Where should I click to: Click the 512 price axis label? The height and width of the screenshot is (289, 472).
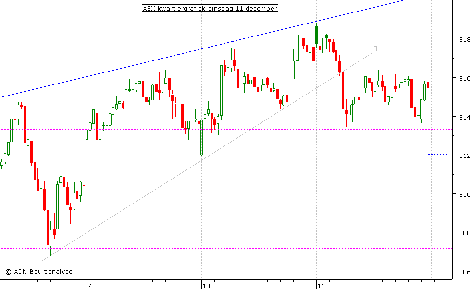pyautogui.click(x=465, y=156)
